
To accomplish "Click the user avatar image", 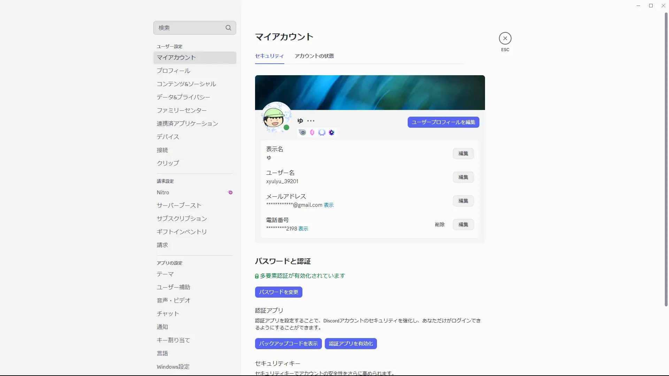I will [x=274, y=118].
